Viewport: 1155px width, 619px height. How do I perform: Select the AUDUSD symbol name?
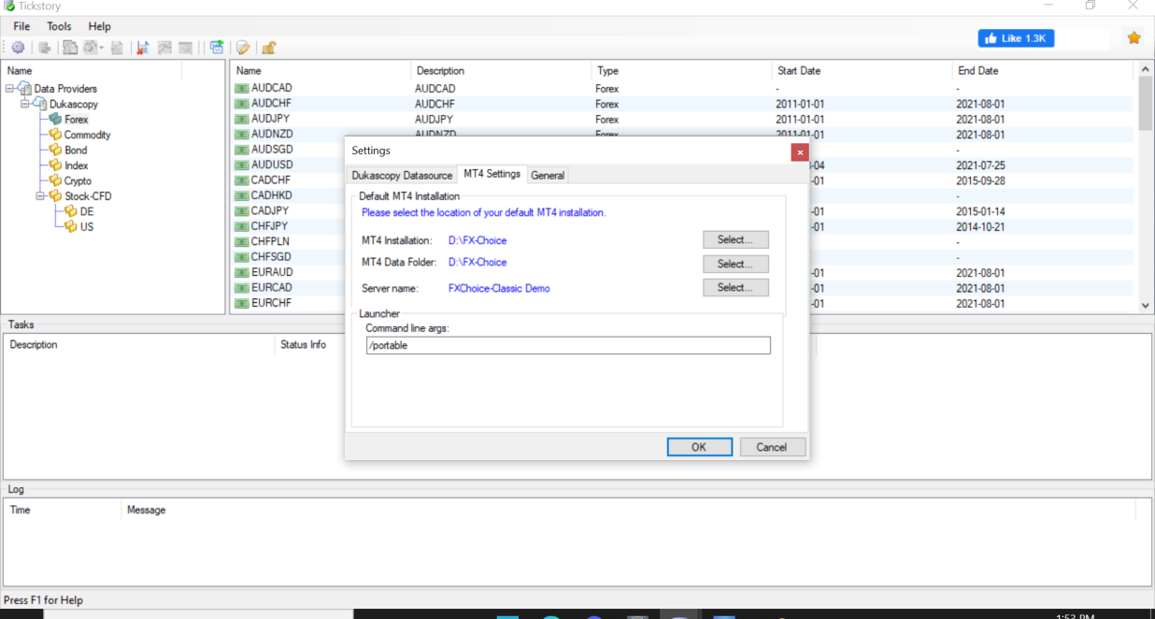click(272, 166)
